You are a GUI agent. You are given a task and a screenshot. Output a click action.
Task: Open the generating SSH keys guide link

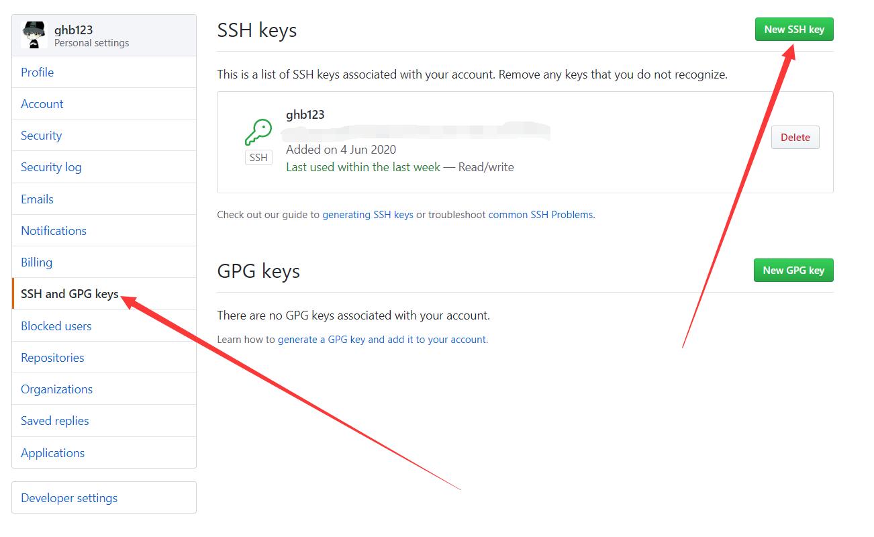click(368, 215)
